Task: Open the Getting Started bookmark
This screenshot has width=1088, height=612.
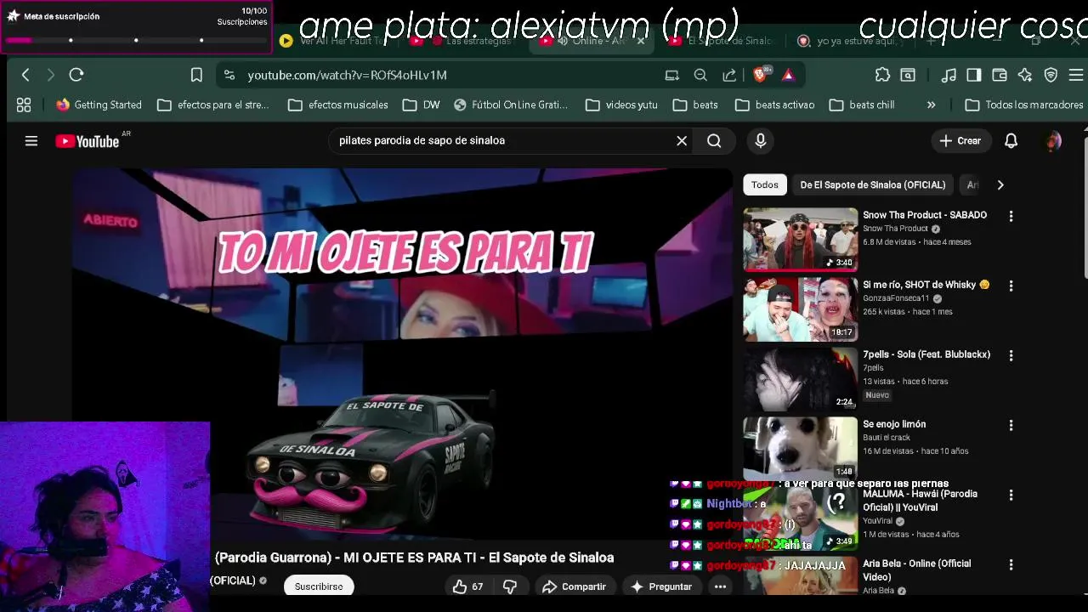Action: (x=99, y=105)
